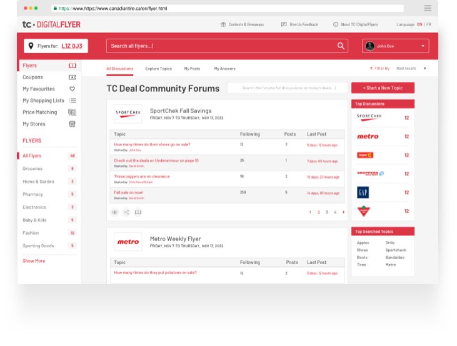Image resolution: width=457 pixels, height=346 pixels.
Task: Open the flyer book icon under SportChek topics
Action: coord(138,212)
